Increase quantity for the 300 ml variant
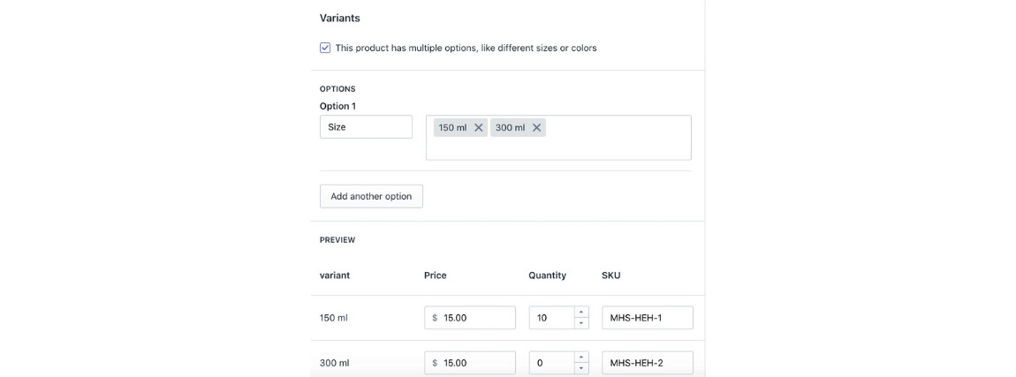The image size is (1016, 377). coord(581,358)
